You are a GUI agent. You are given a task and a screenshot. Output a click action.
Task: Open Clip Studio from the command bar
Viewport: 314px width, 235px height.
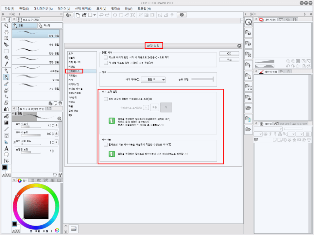click(68, 15)
